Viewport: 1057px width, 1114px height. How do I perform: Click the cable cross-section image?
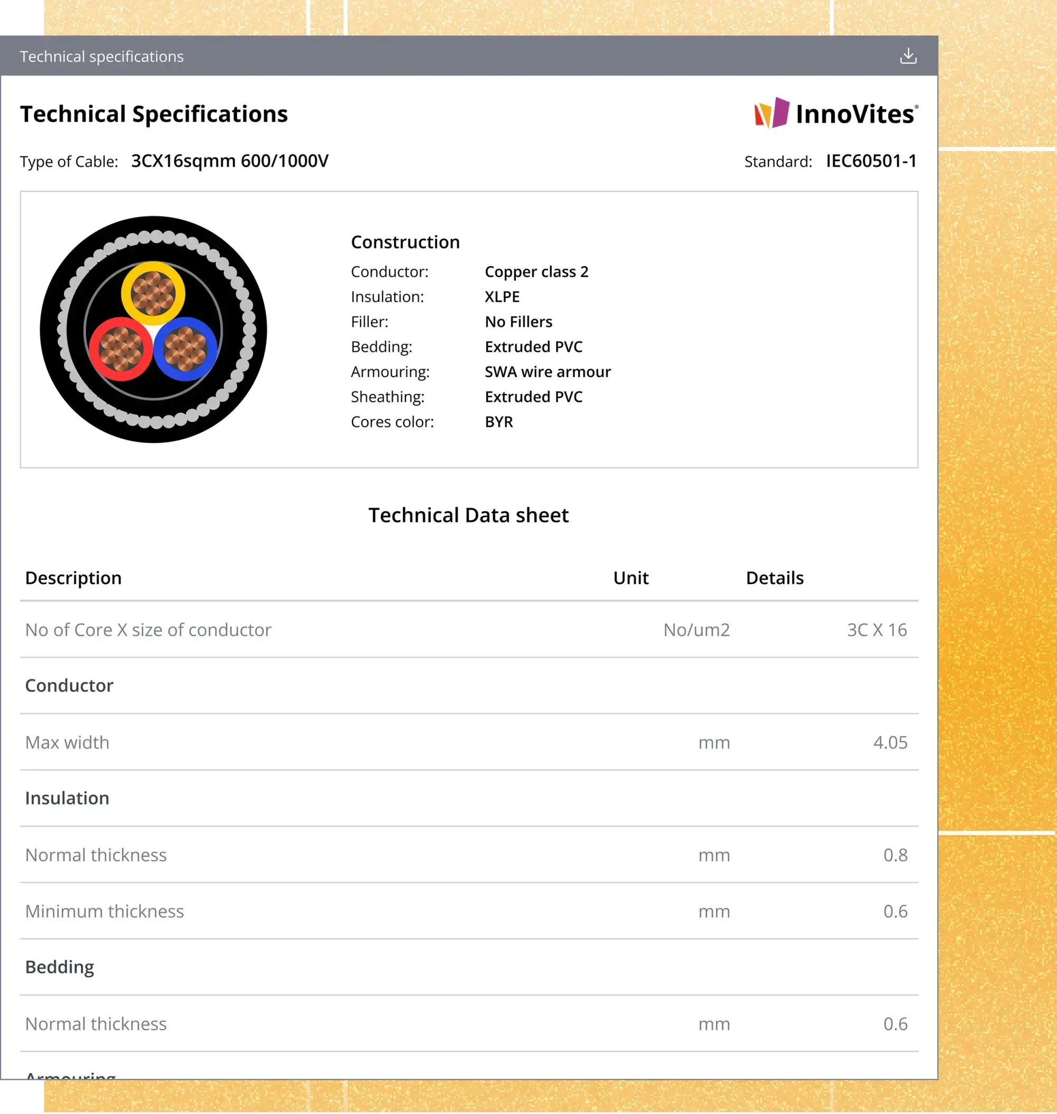pyautogui.click(x=153, y=330)
